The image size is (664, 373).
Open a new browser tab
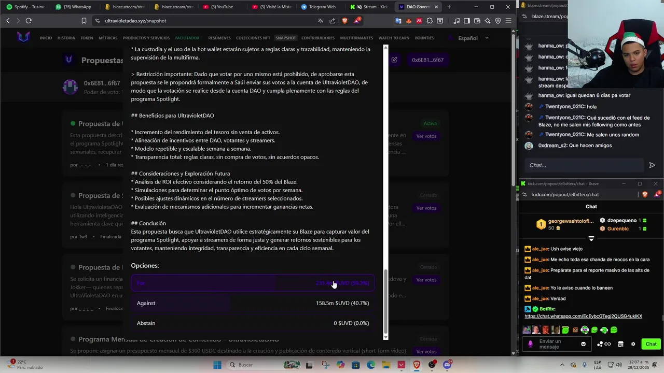[449, 7]
